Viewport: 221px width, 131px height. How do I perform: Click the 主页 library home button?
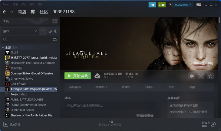(26, 21)
